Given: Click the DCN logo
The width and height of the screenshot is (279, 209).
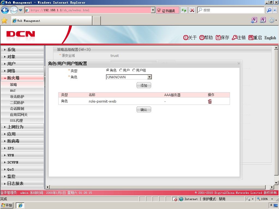Looking at the screenshot, I should [x=21, y=34].
